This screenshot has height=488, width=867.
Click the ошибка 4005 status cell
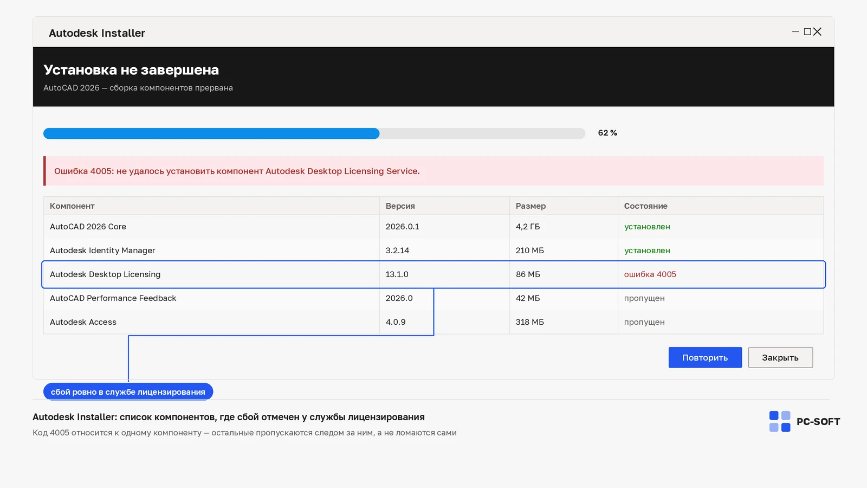point(650,274)
